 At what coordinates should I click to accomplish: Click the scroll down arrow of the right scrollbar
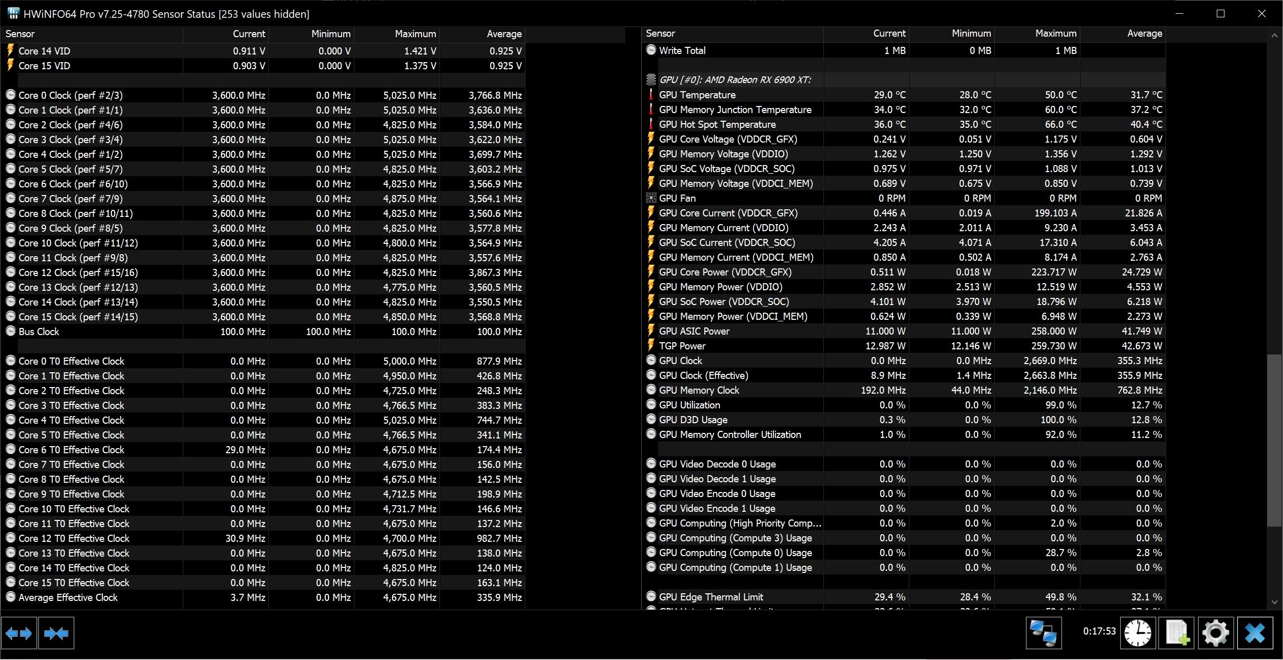pyautogui.click(x=1274, y=602)
